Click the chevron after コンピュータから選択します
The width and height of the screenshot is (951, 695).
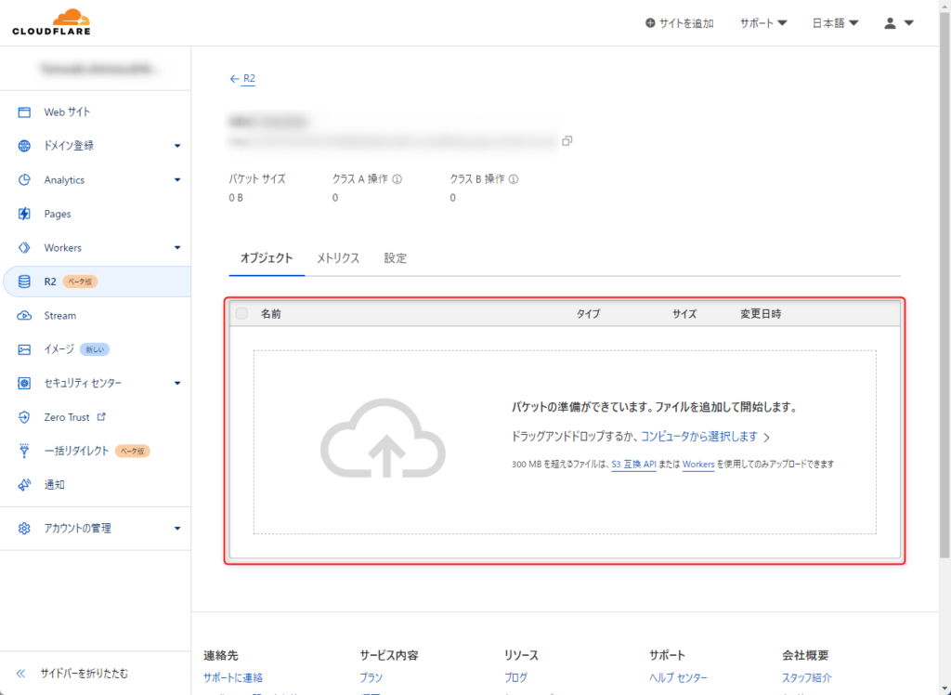[766, 438]
